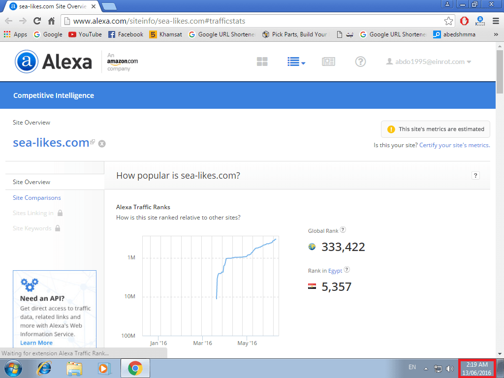The image size is (504, 378).
Task: Click the newspaper icon in header
Action: [x=328, y=62]
